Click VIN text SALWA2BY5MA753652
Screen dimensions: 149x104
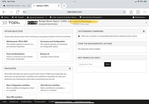point(48,24)
